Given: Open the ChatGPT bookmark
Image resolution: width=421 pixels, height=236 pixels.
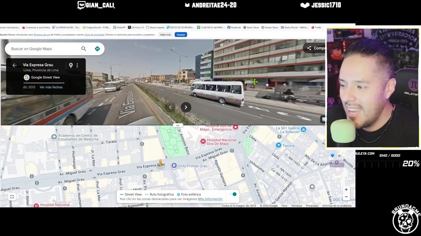Looking at the screenshot, I should 119,28.
